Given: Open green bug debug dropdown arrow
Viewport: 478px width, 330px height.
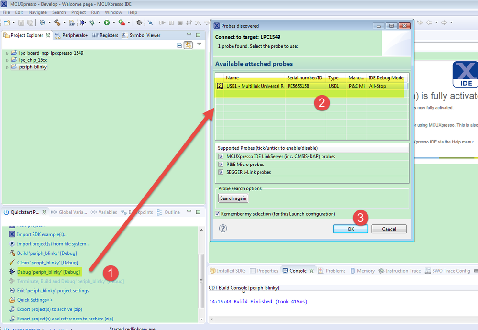Looking at the screenshot, I should click(99, 22).
